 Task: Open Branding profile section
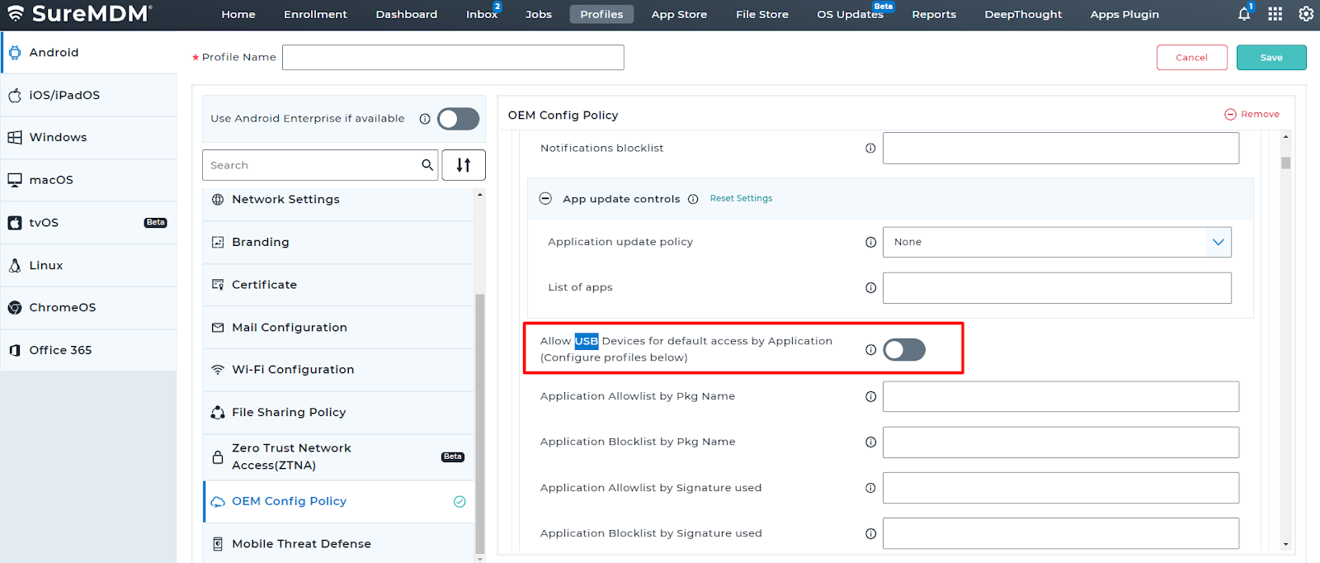coord(338,243)
